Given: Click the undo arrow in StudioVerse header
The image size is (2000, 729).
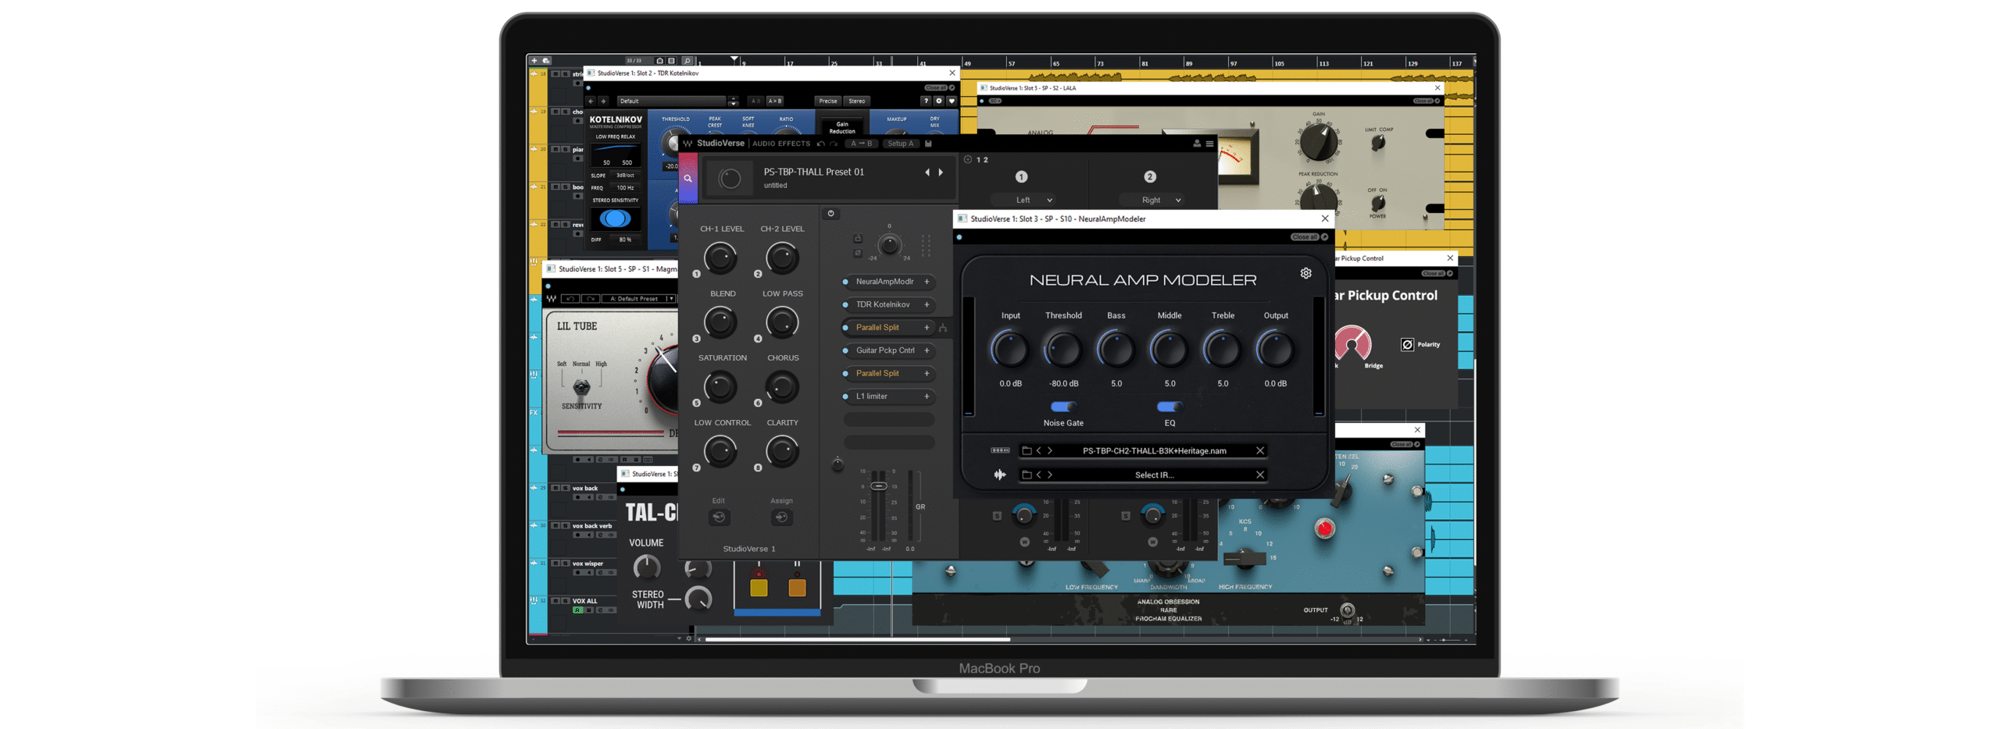Looking at the screenshot, I should tap(820, 144).
